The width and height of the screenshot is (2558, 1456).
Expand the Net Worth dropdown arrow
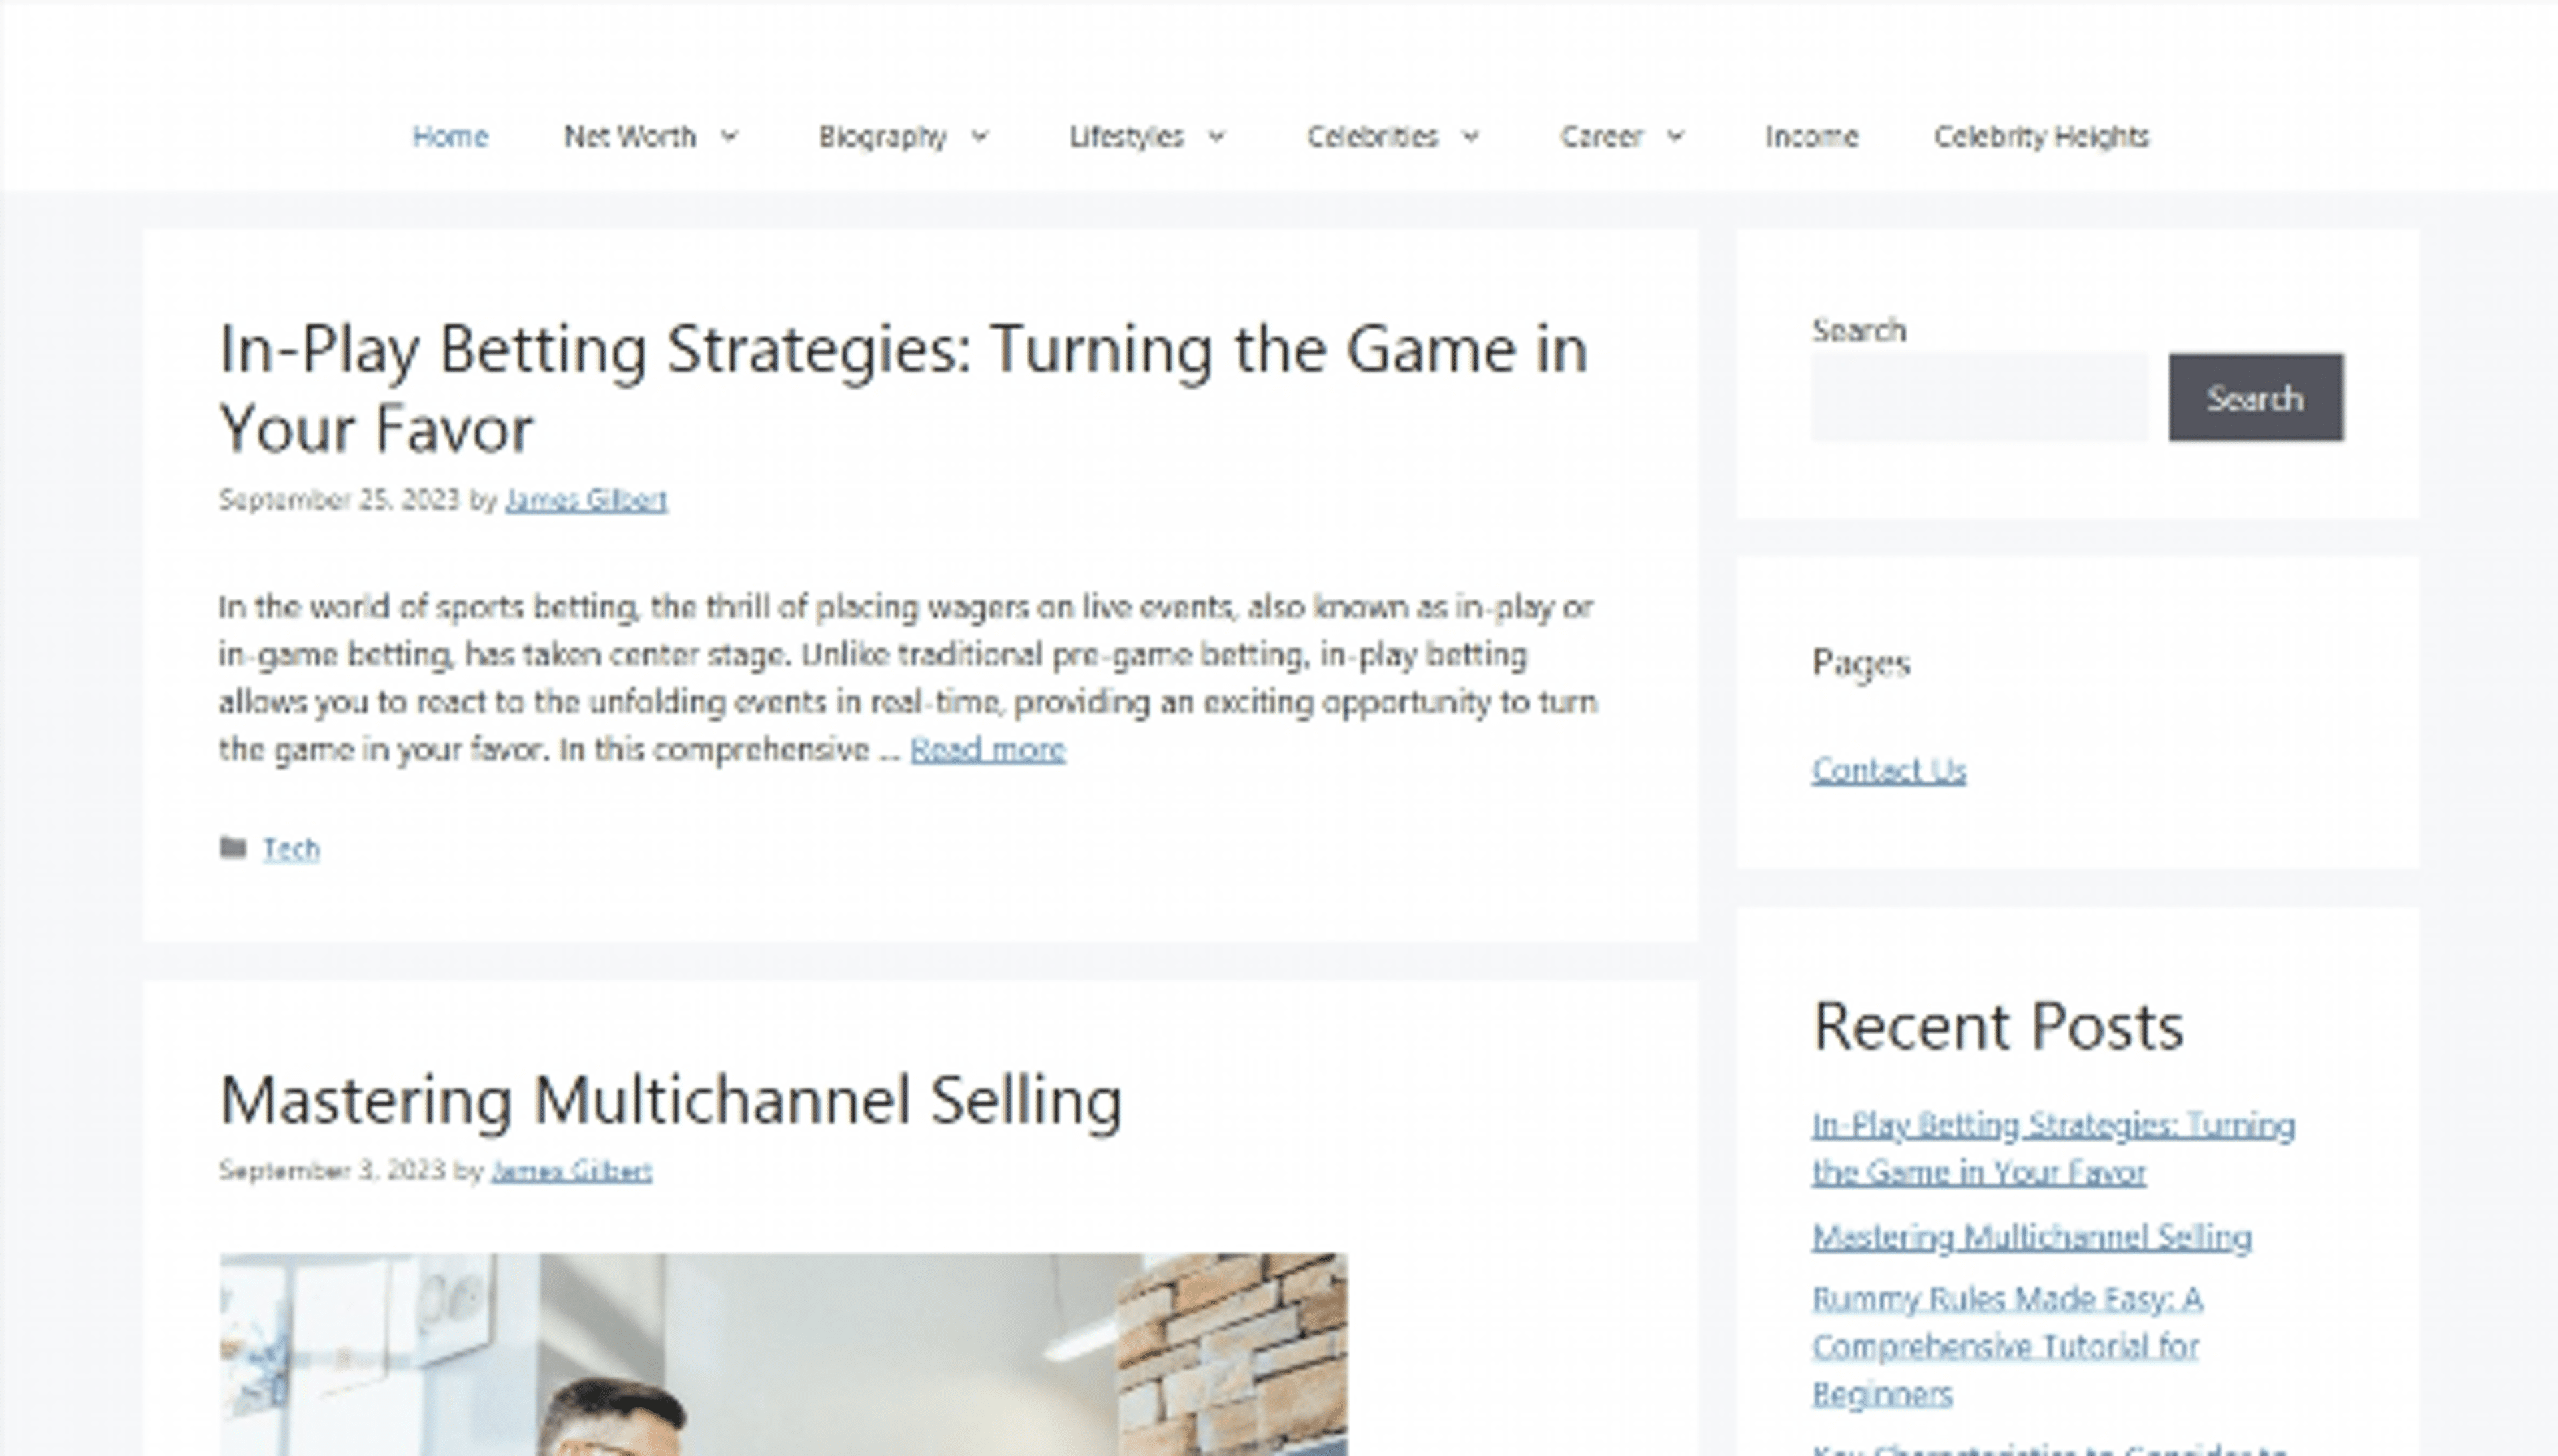pos(730,136)
